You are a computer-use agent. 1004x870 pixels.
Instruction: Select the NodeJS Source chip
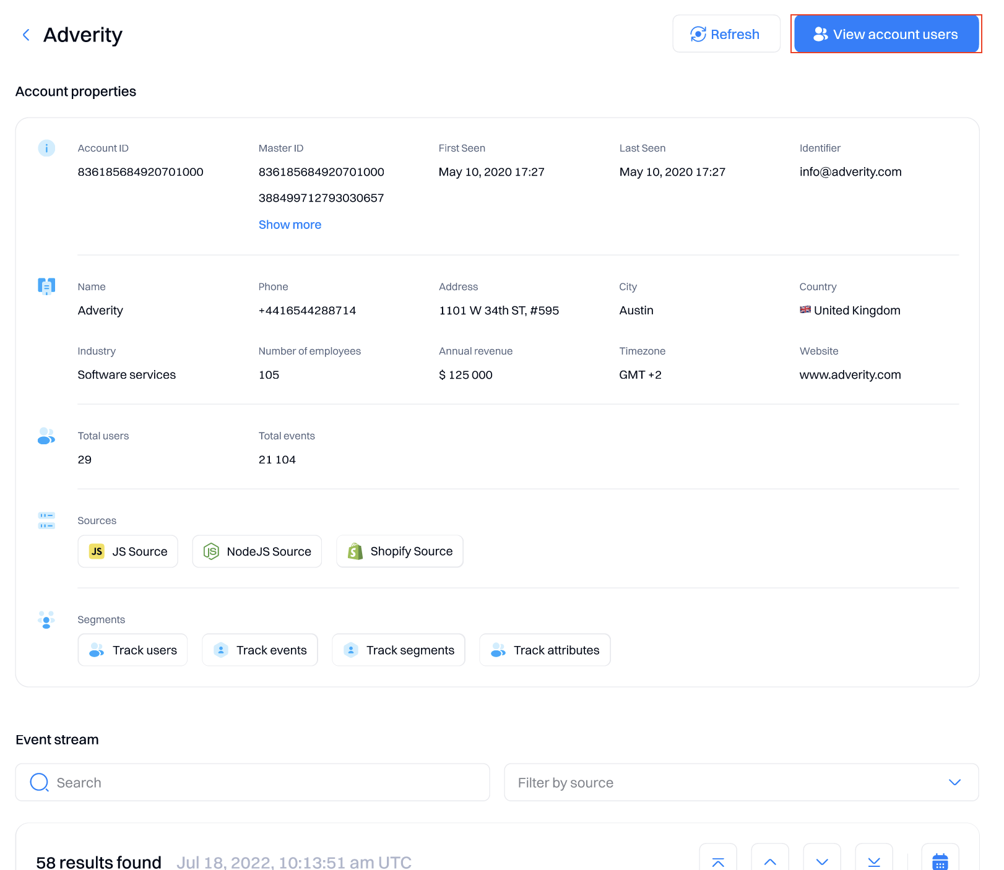tap(257, 551)
